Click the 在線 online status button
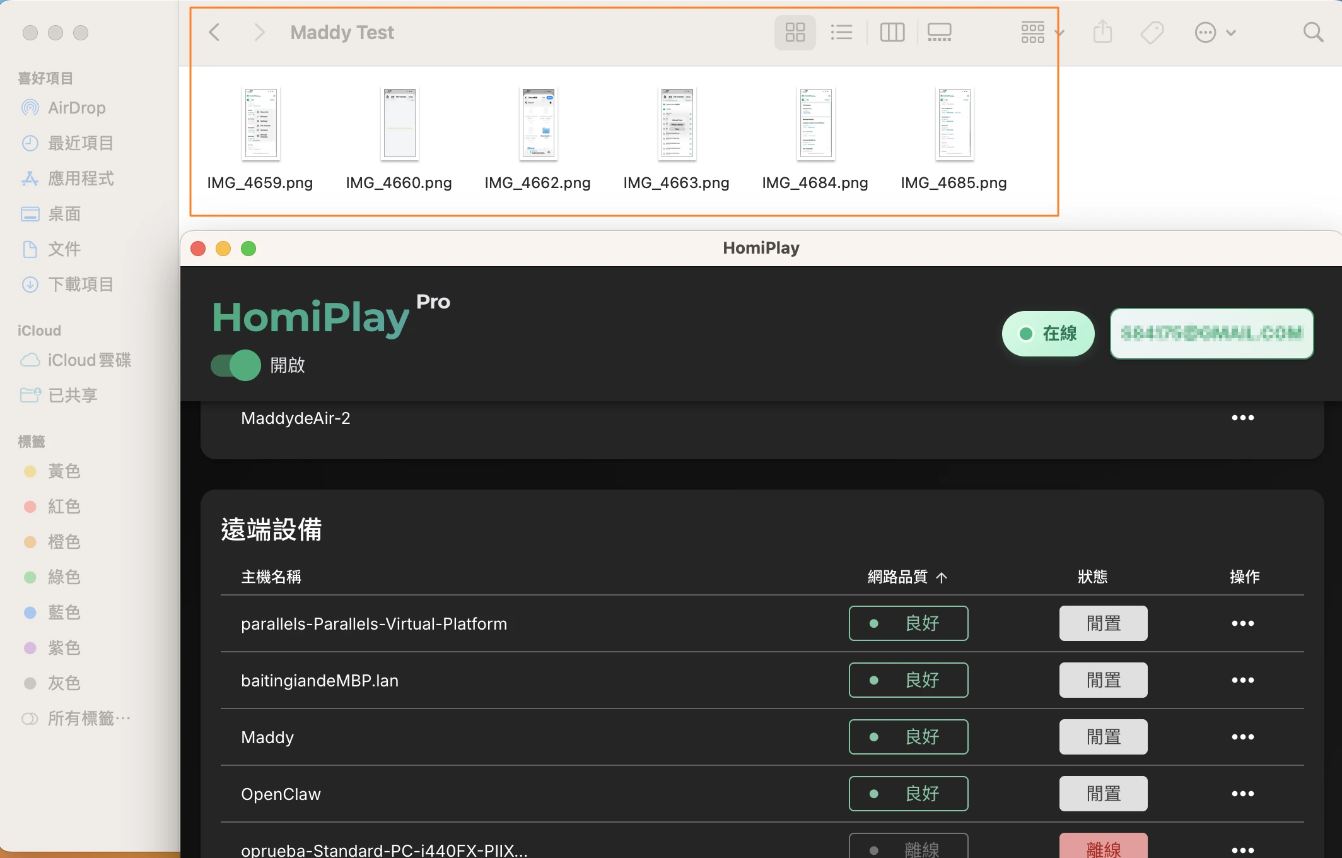This screenshot has height=858, width=1342. coord(1048,334)
